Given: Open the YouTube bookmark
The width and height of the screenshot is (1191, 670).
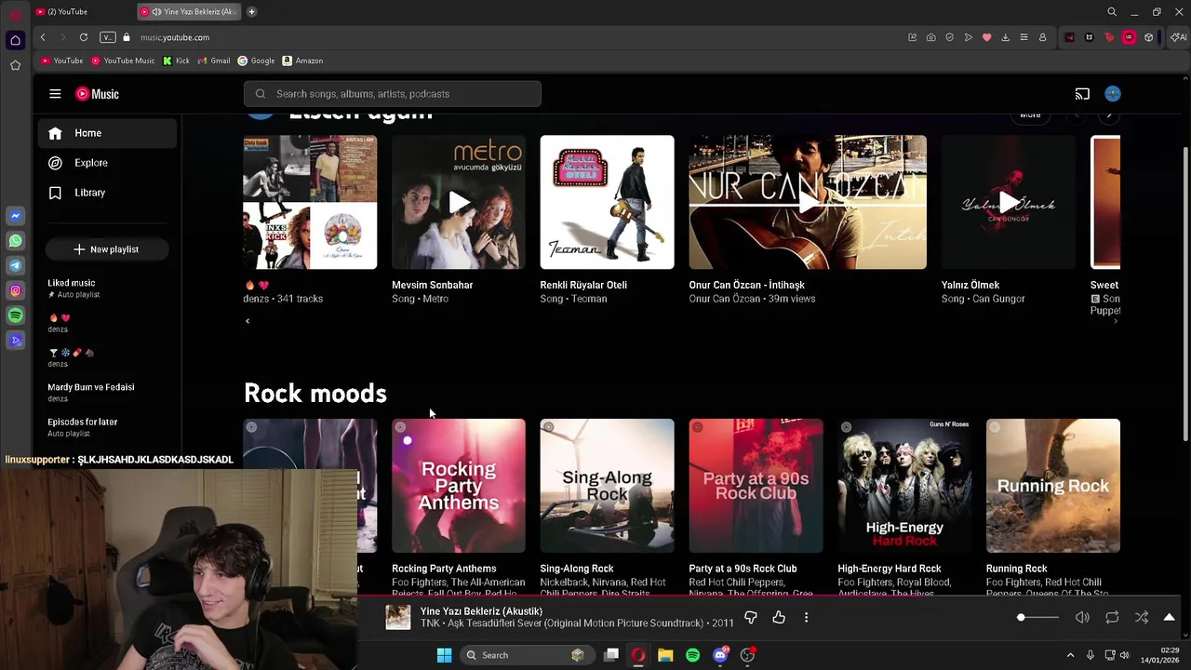Looking at the screenshot, I should (62, 60).
